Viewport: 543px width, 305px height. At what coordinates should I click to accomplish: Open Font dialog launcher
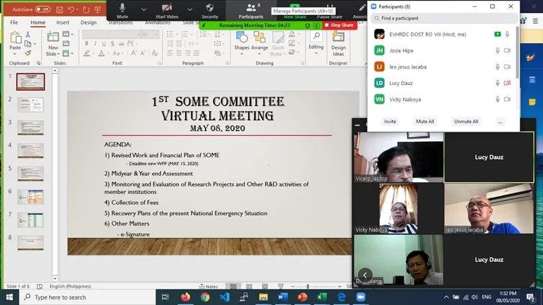[x=159, y=63]
